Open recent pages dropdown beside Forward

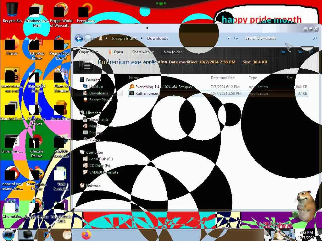point(94,39)
